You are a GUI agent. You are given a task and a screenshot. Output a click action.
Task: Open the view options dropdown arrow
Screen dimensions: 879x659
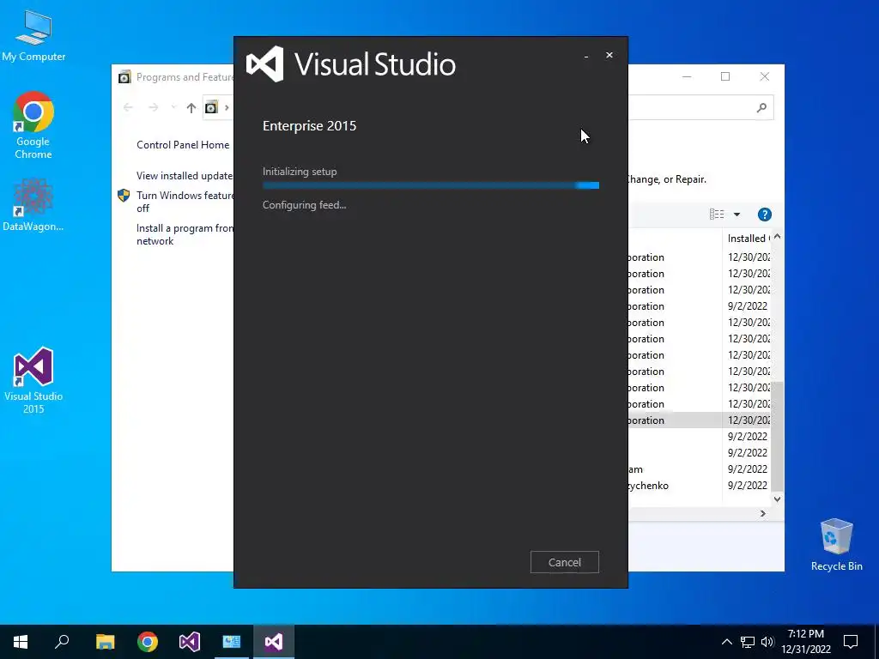point(737,214)
